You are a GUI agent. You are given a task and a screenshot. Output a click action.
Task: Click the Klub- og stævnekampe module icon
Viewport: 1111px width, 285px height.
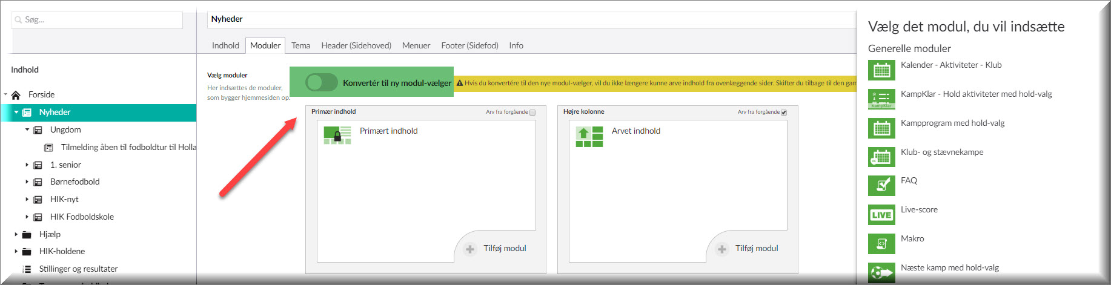click(881, 157)
